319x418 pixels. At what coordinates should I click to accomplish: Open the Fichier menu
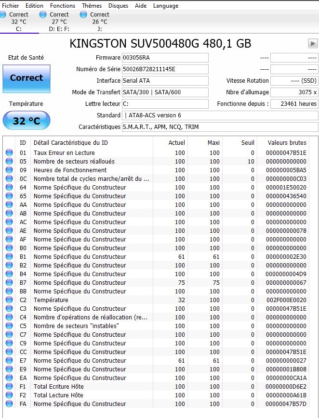click(11, 6)
